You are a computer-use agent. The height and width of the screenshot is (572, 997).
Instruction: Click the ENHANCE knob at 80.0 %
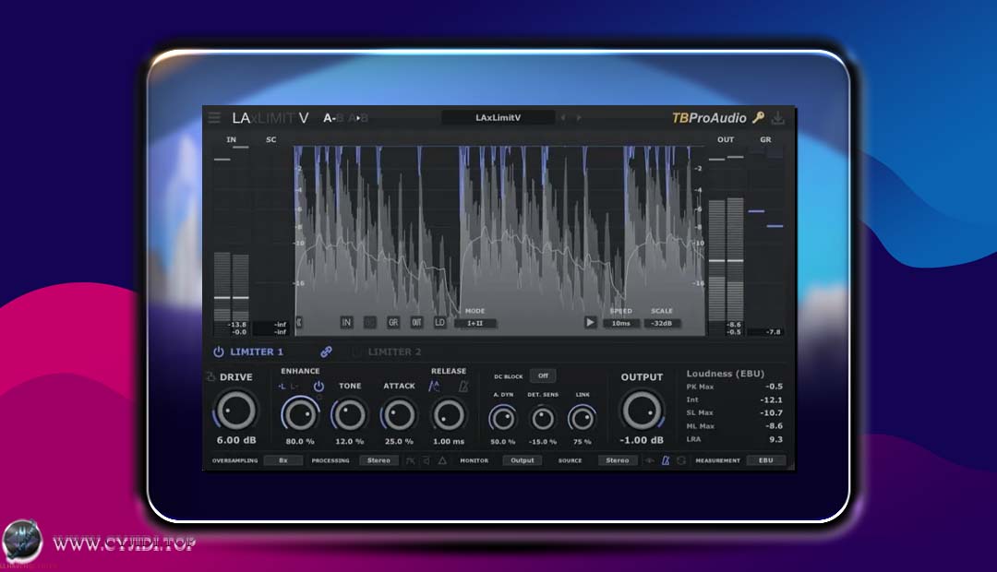(x=299, y=415)
